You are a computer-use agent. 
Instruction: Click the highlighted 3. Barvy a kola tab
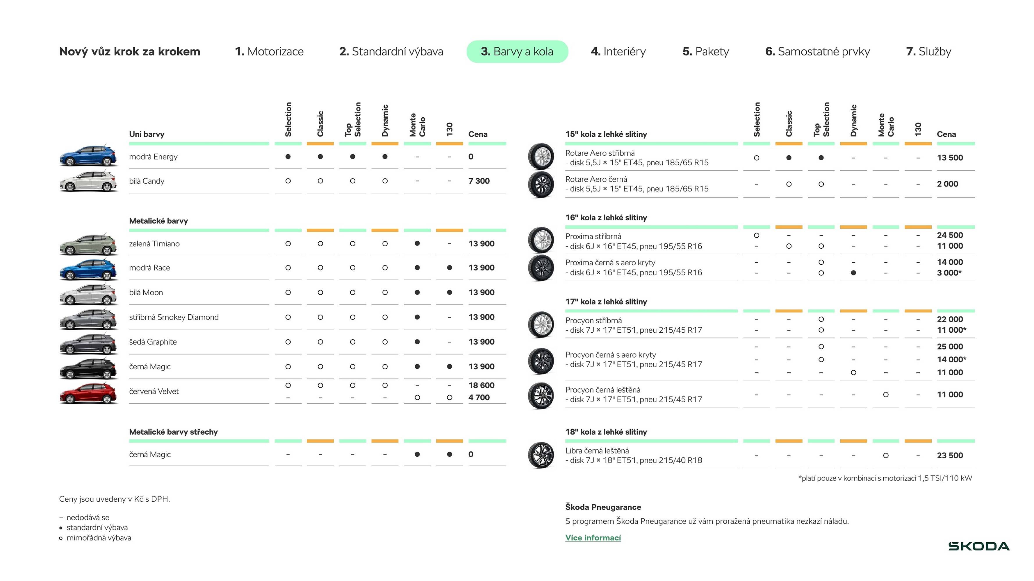click(x=517, y=51)
